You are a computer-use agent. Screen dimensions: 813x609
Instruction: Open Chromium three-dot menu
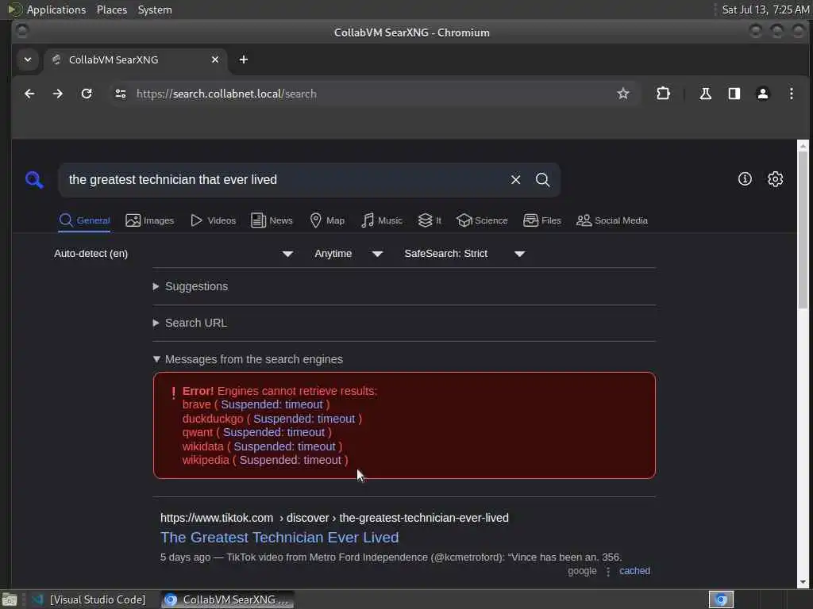792,94
